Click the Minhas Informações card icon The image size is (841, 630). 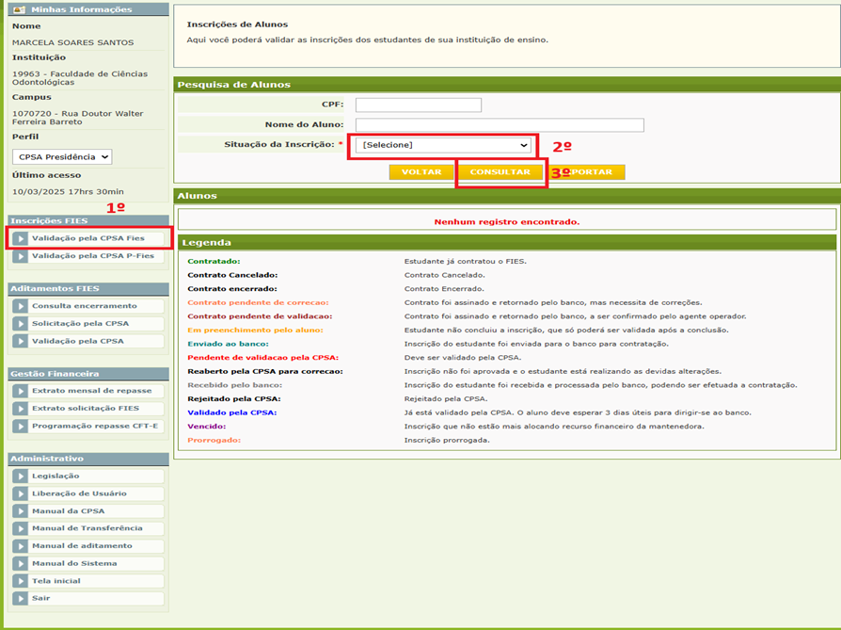point(18,9)
